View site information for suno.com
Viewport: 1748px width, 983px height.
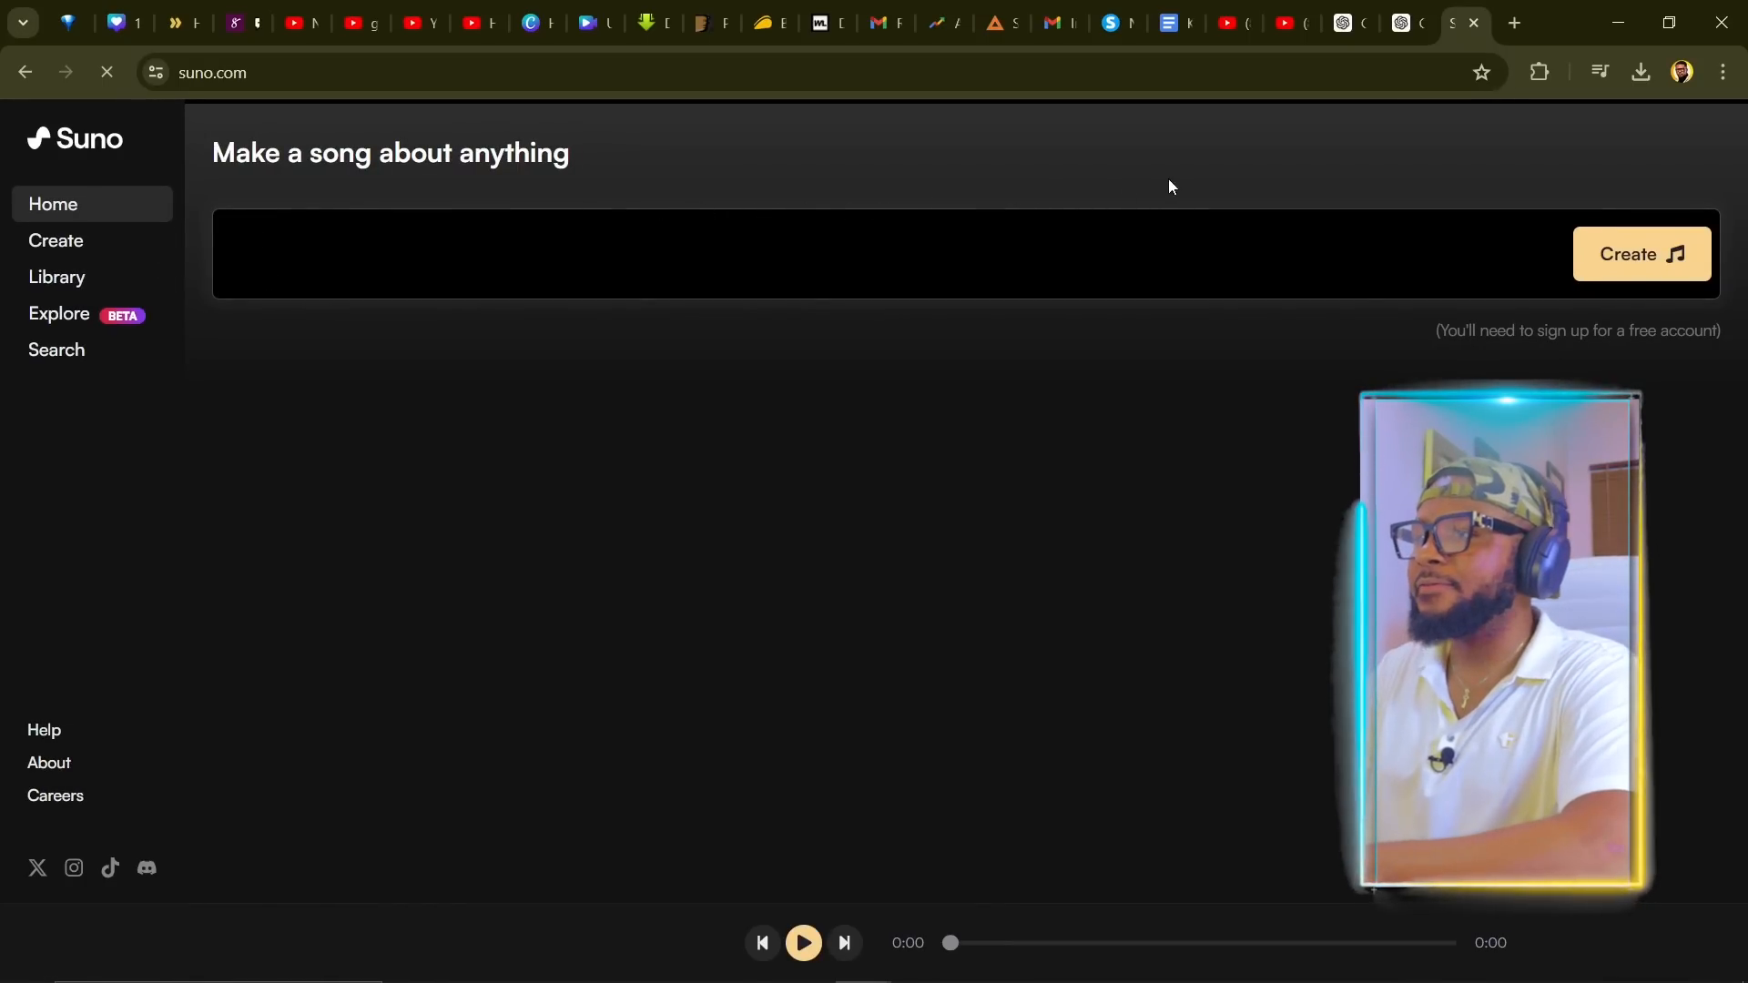pyautogui.click(x=156, y=73)
